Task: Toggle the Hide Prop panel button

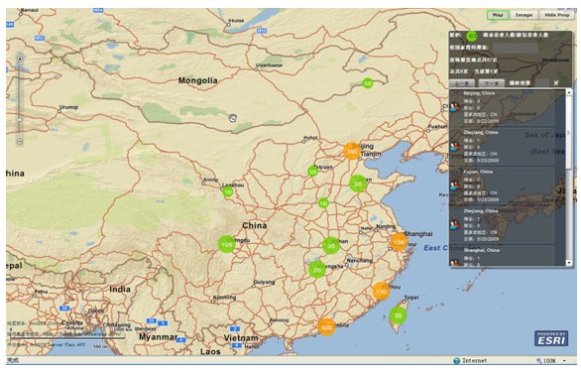Action: pos(557,15)
